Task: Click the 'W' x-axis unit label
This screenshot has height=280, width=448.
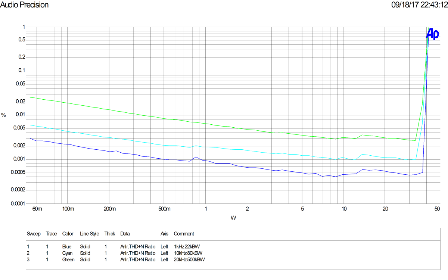Action: point(233,218)
